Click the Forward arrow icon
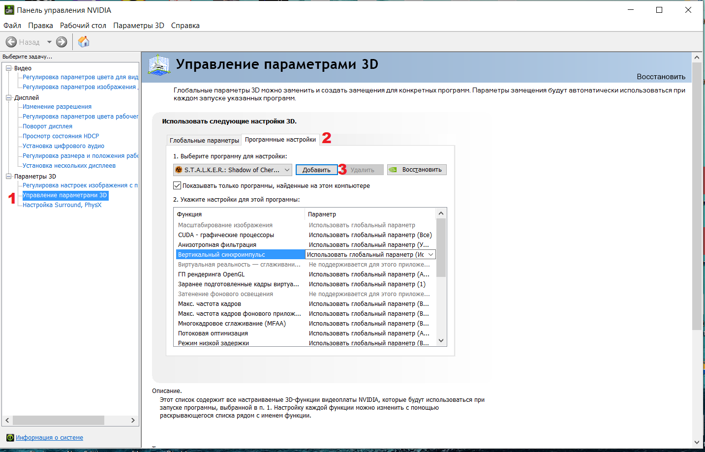Viewport: 705px width, 452px height. pos(61,42)
